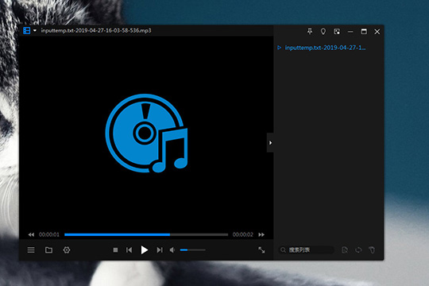Viewport: 429px width, 286px height.
Task: Open file using the folder icon
Action: (x=48, y=250)
